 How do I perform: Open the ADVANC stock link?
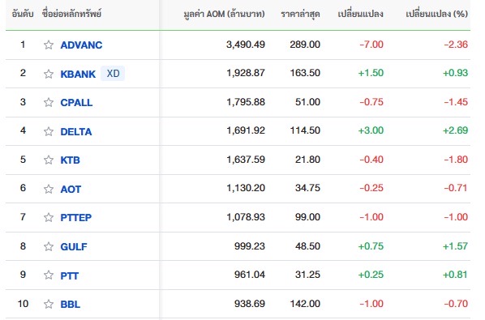81,45
